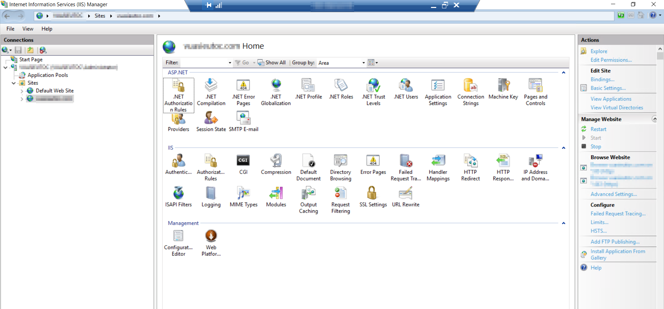Open .NET Roles feature
This screenshot has height=309, width=664.
point(341,89)
